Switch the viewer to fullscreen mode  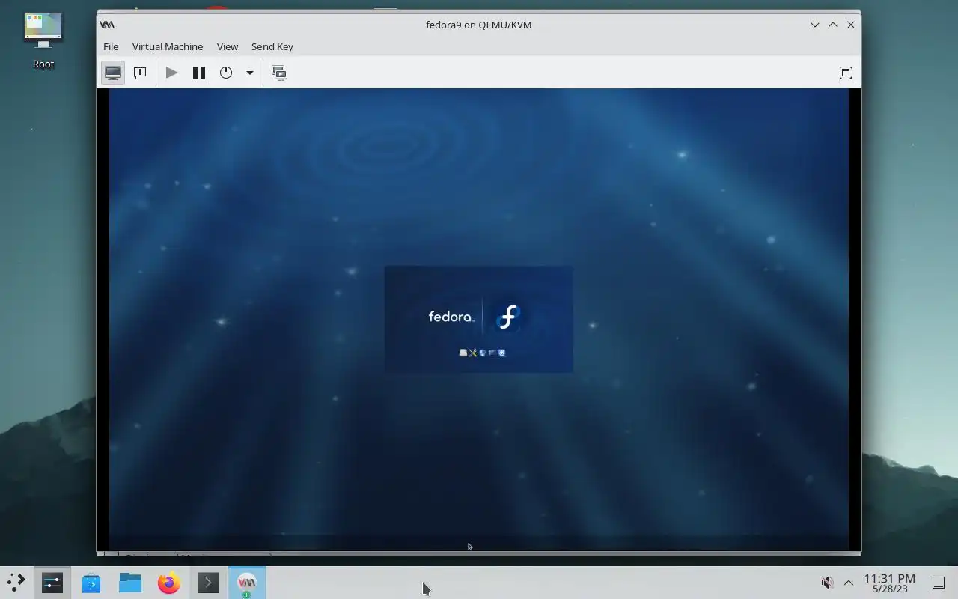click(846, 73)
